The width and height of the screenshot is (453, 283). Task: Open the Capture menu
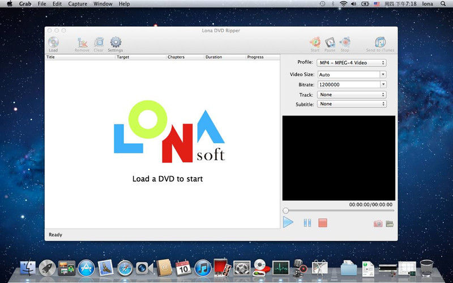[x=78, y=4]
